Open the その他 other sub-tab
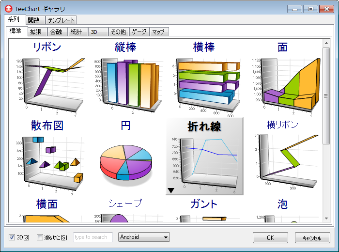The height and width of the screenshot is (252, 339). tap(119, 32)
